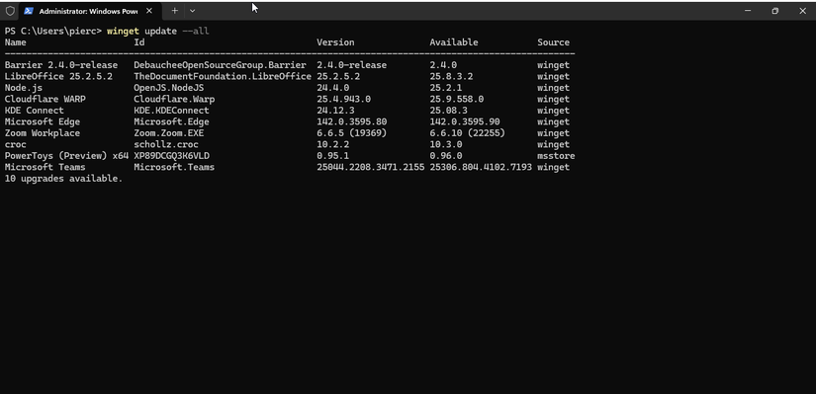Screen dimensions: 816x394
Task: Open the new tab profile dropdown arrow
Action: (x=192, y=11)
